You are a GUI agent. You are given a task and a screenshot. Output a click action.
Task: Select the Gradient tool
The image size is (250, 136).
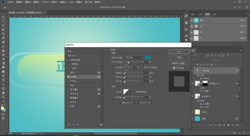tap(3, 63)
